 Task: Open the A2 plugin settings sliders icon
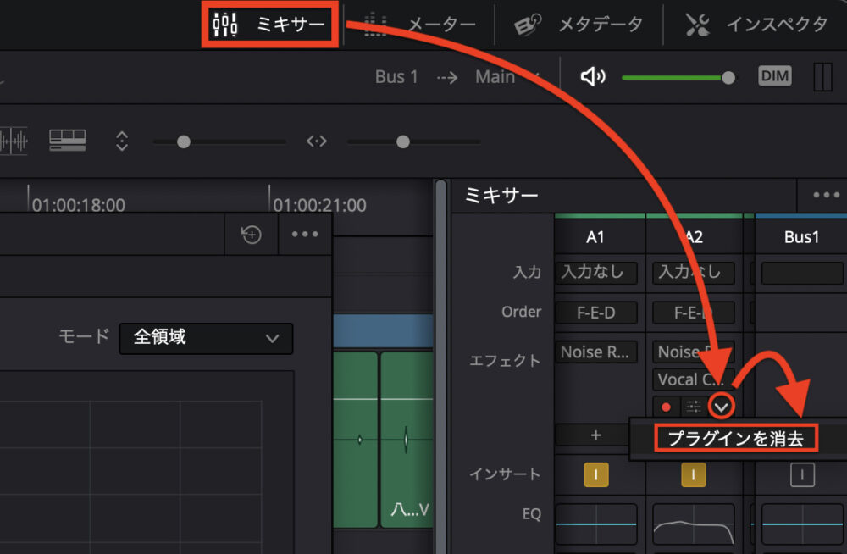(694, 407)
